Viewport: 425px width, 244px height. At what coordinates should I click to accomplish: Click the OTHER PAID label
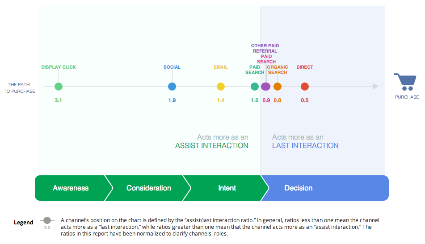265,45
